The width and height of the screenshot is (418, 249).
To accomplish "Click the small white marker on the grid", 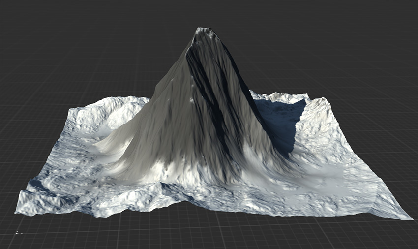I will click(x=19, y=232).
